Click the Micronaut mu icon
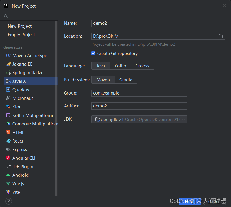 tap(8, 98)
